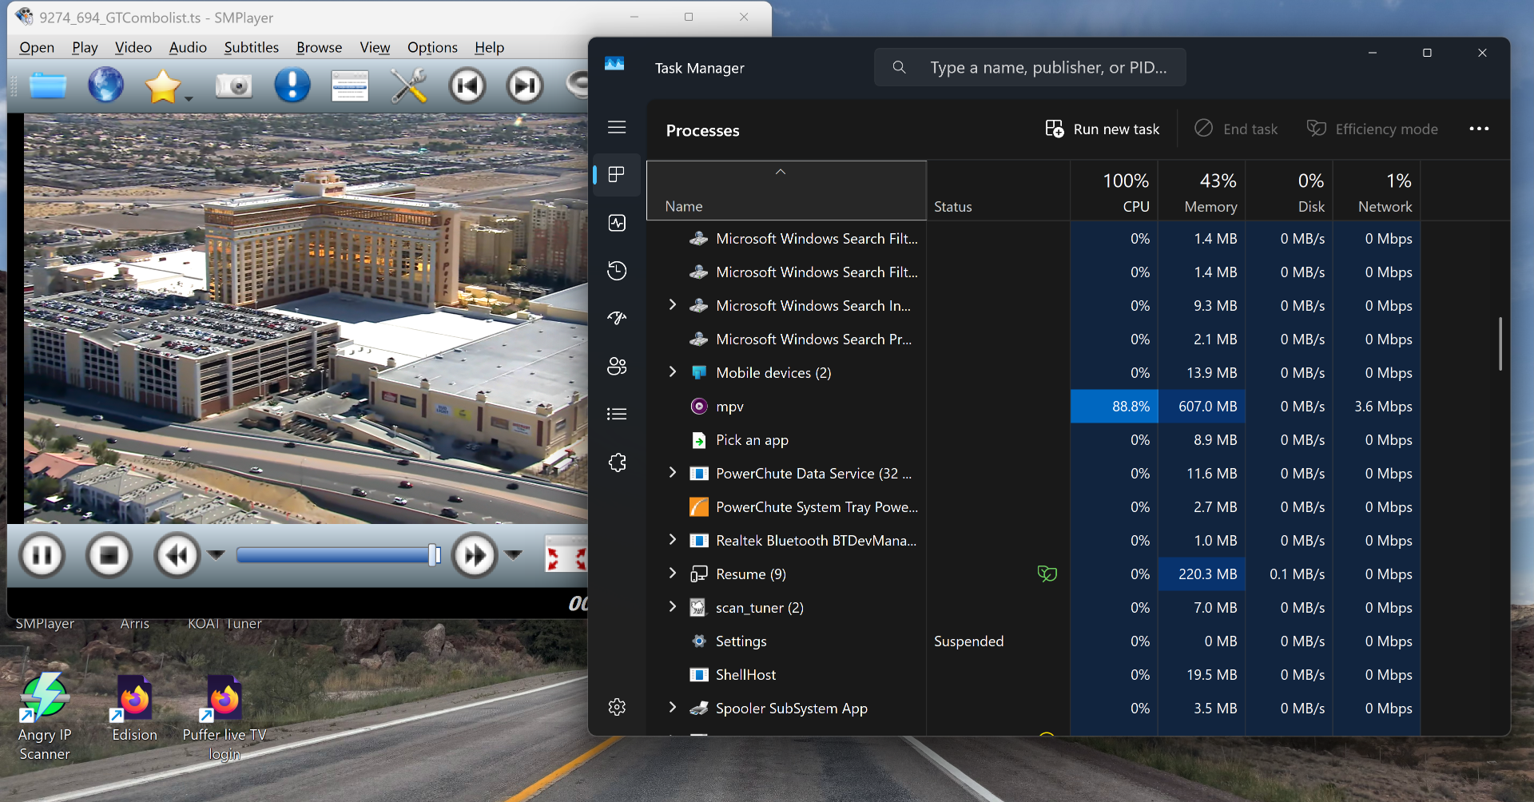
Task: Click the Run new task button
Action: [1103, 129]
